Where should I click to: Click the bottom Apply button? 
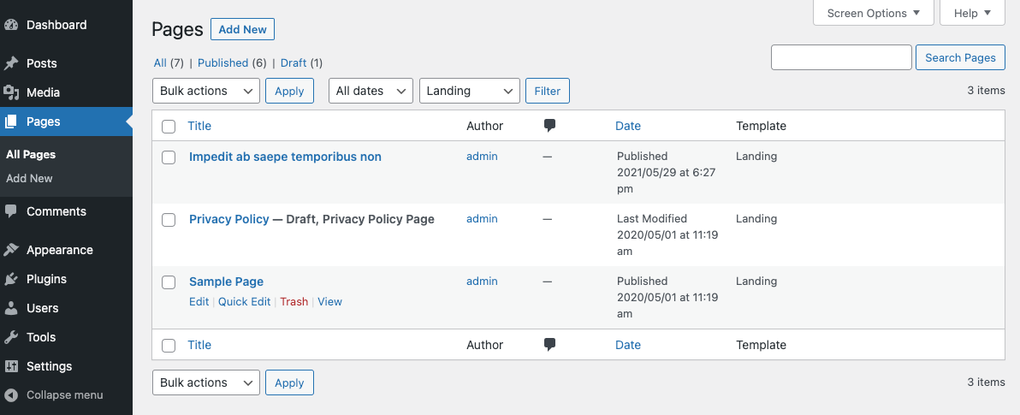point(289,382)
